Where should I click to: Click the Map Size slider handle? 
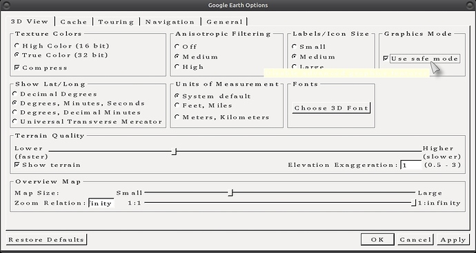[x=230, y=192]
